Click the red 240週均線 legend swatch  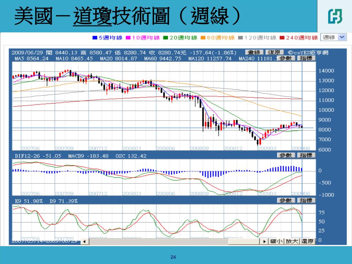pos(282,38)
